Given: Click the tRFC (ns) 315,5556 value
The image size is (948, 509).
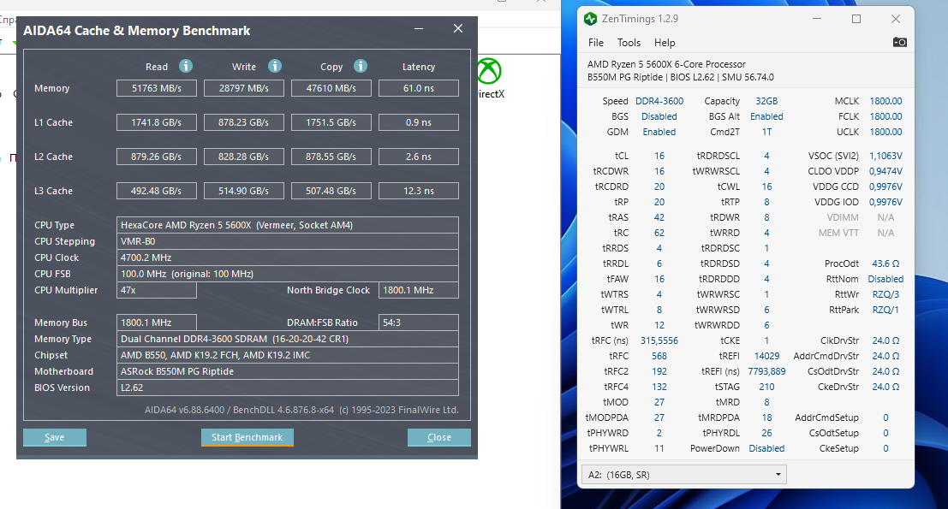Looking at the screenshot, I should click(x=659, y=341).
